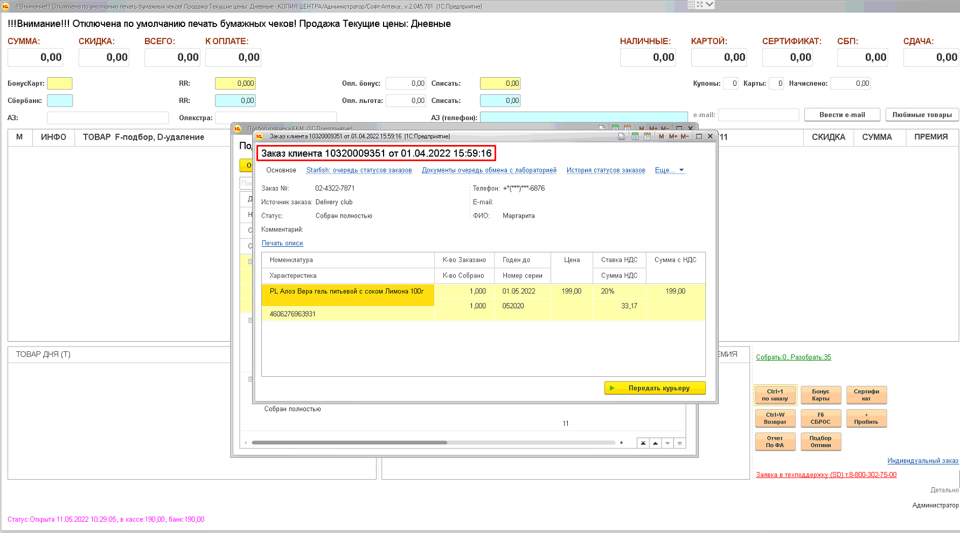The image size is (960, 533).
Task: Click the M- memory subtract icon in the order window
Action: pos(684,136)
